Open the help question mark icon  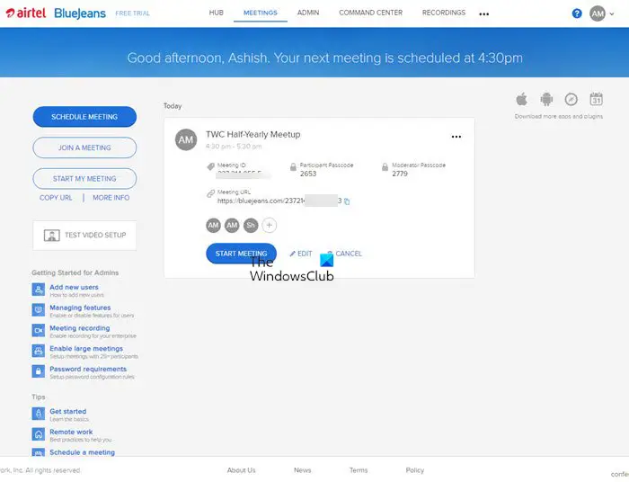(x=577, y=13)
